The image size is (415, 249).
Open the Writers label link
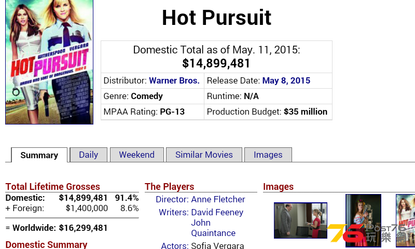click(174, 212)
